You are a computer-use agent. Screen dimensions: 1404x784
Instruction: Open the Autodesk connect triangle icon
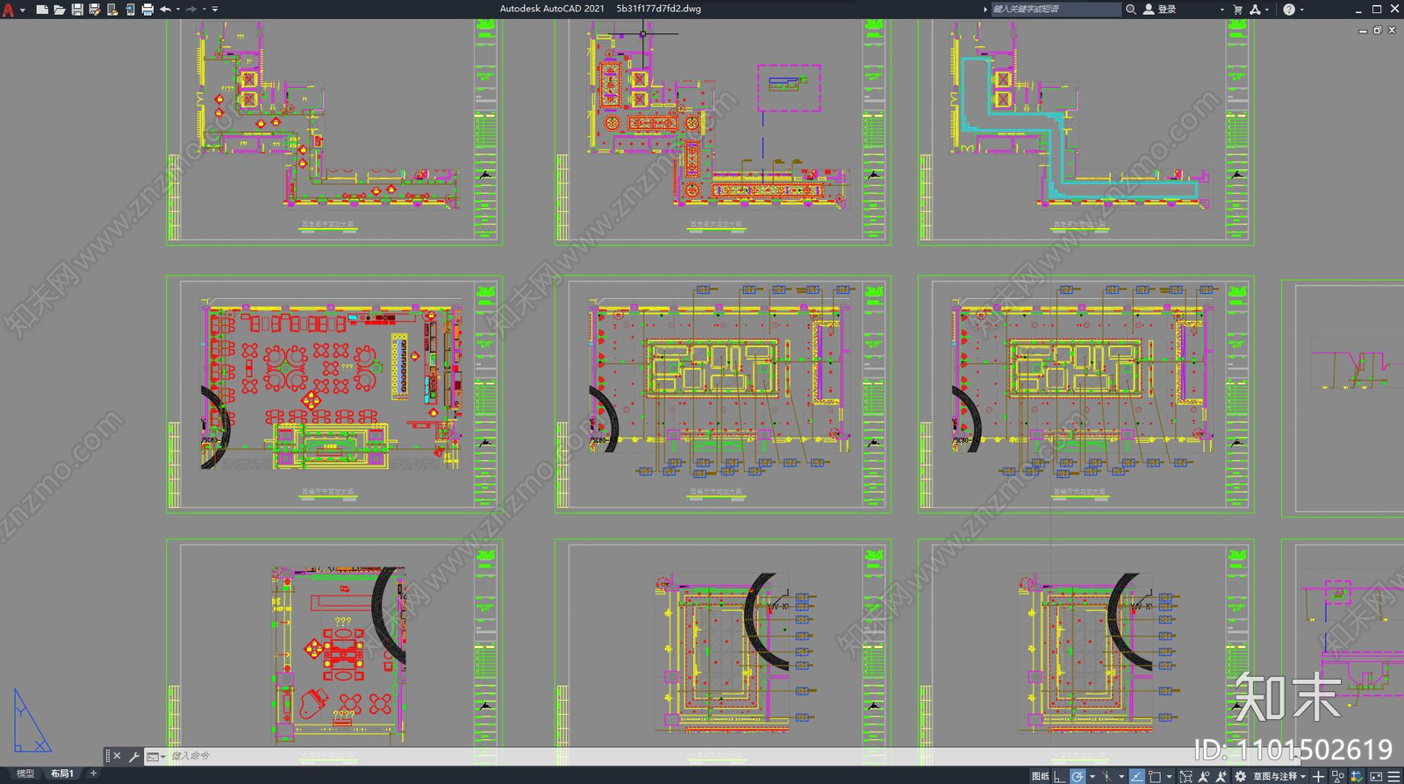click(1256, 9)
